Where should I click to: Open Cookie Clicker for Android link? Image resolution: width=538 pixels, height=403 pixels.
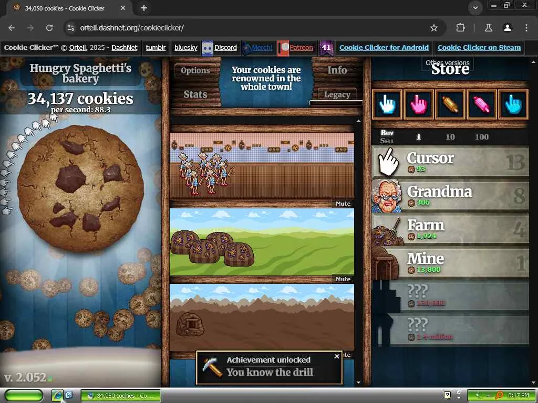click(x=384, y=48)
